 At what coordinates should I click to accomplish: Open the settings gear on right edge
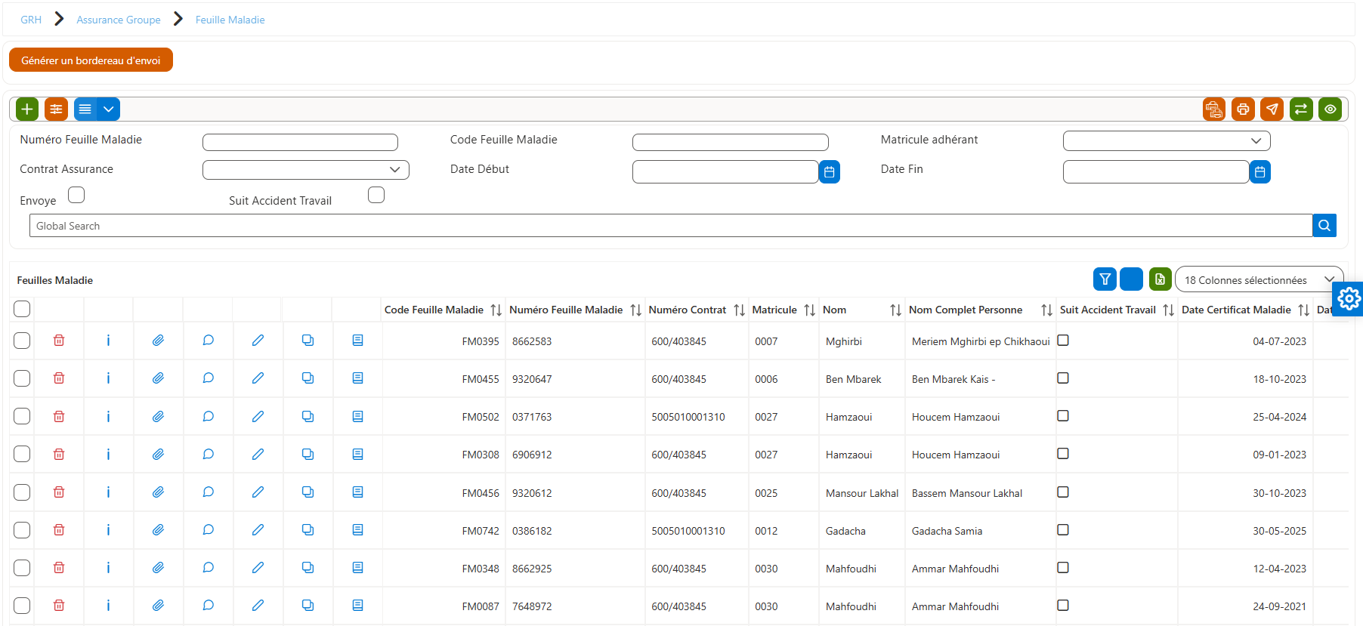1349,299
